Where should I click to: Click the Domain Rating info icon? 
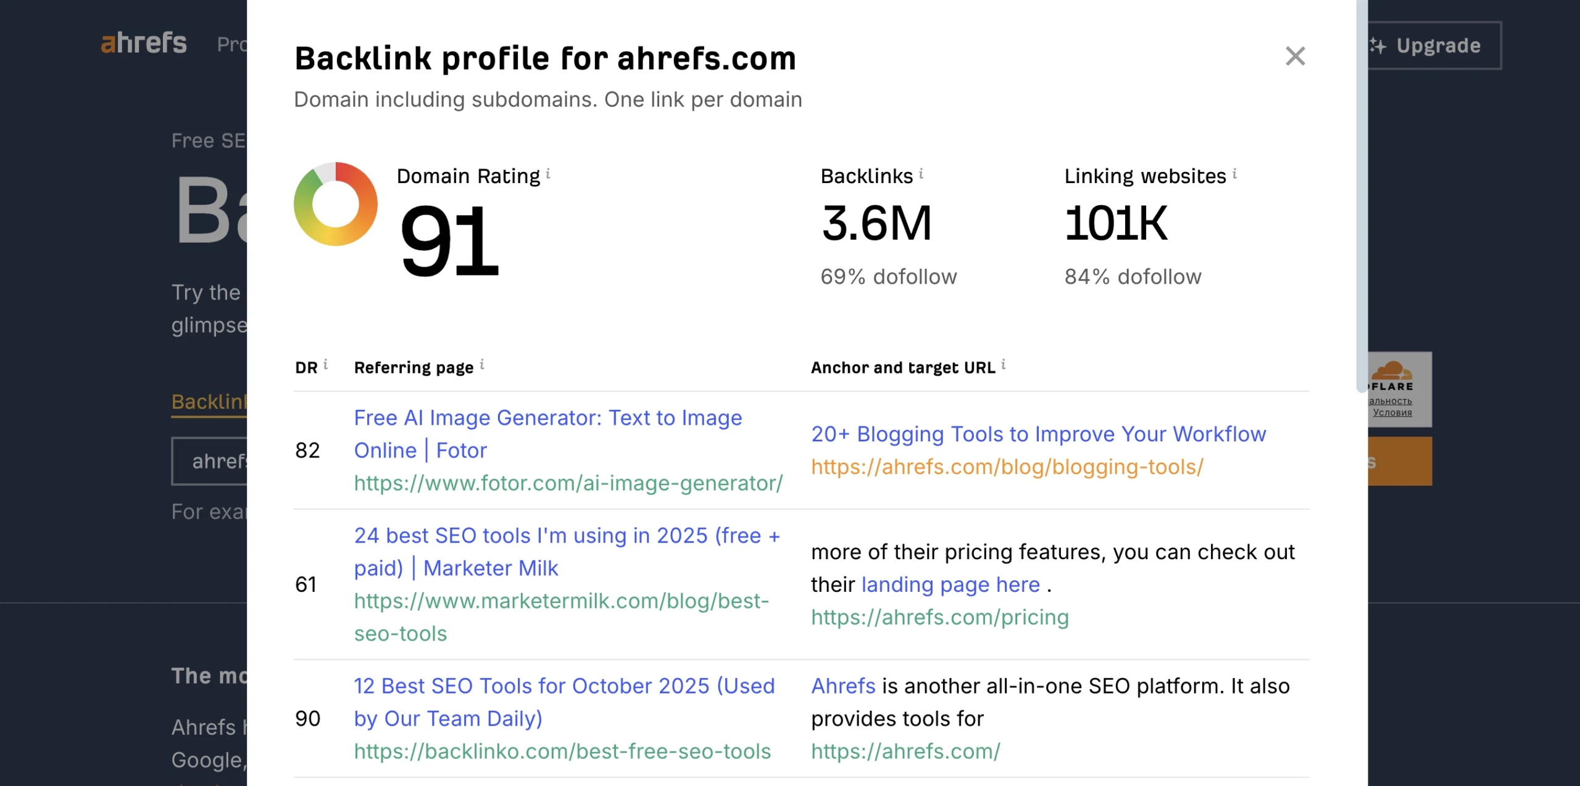[x=548, y=174]
